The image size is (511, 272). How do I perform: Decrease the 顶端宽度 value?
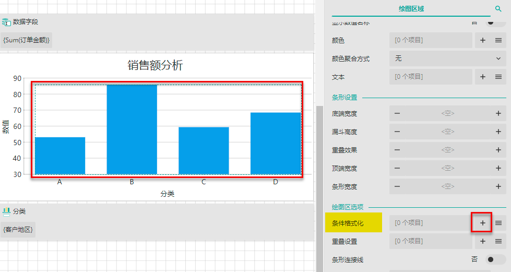pyautogui.click(x=397, y=168)
